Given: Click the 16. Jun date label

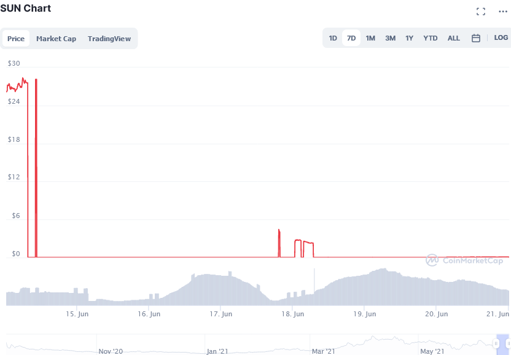Looking at the screenshot, I should coord(149,314).
